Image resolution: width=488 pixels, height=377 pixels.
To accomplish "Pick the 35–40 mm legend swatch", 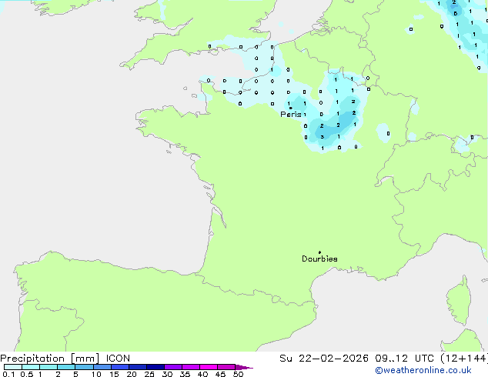I will [x=191, y=367].
